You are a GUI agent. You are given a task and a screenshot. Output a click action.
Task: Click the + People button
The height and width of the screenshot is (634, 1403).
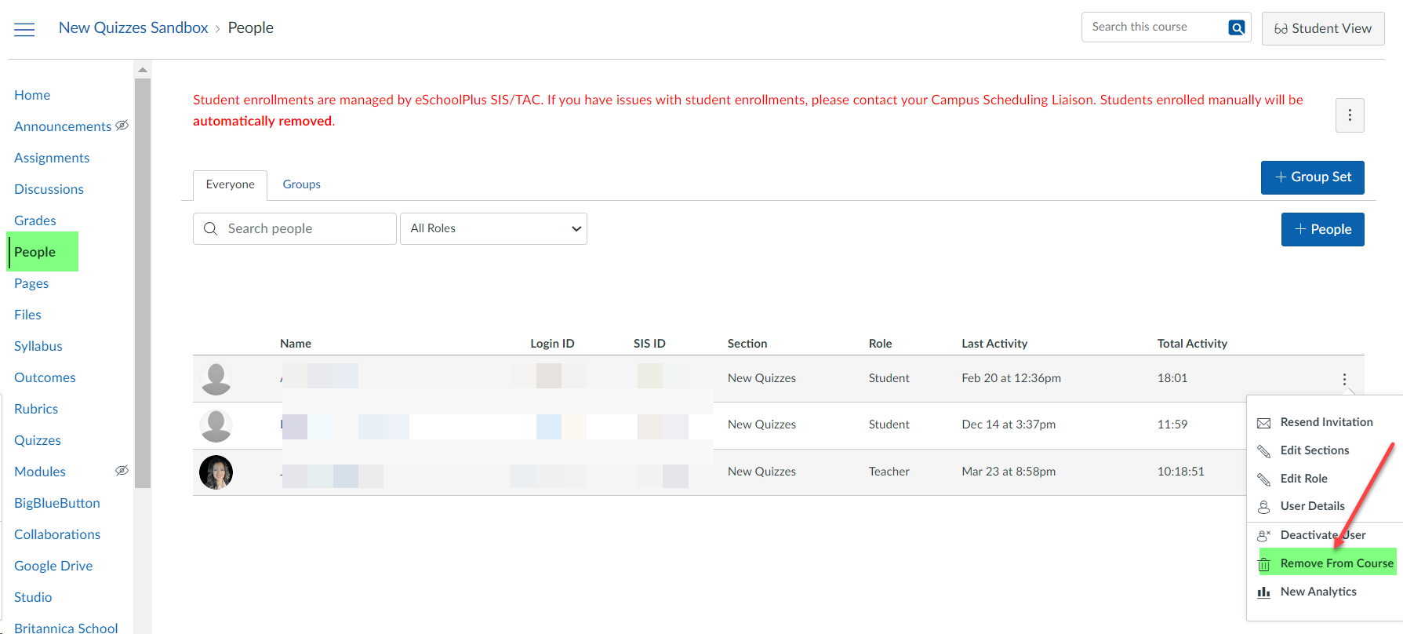1322,229
